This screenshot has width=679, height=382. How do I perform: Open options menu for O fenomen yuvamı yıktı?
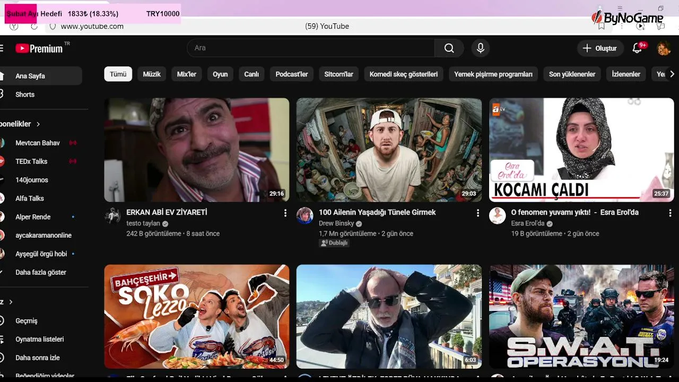670,213
